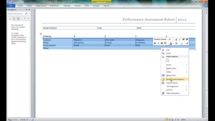The height and width of the screenshot is (121, 215).
Task: Choose Text Direction from context menu
Action: 175,83
